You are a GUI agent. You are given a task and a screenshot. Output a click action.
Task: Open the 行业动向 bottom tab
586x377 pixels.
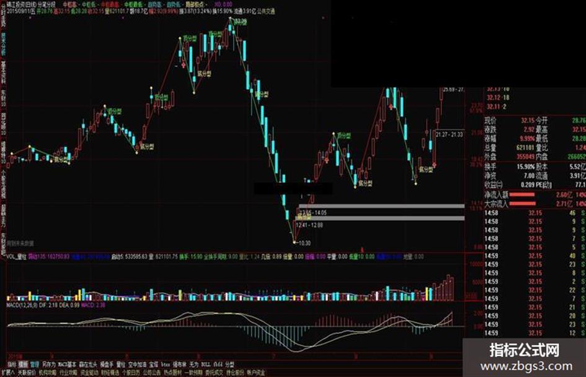click(68, 373)
